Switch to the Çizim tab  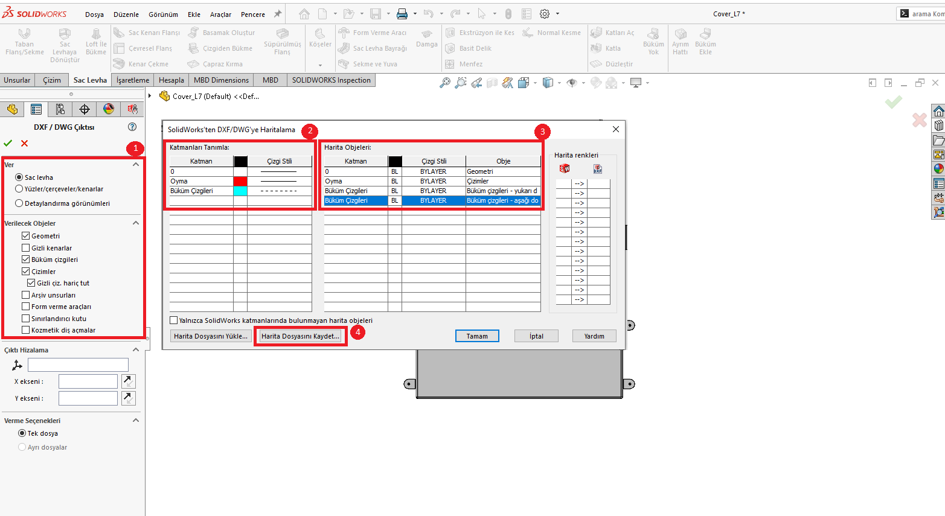click(51, 80)
